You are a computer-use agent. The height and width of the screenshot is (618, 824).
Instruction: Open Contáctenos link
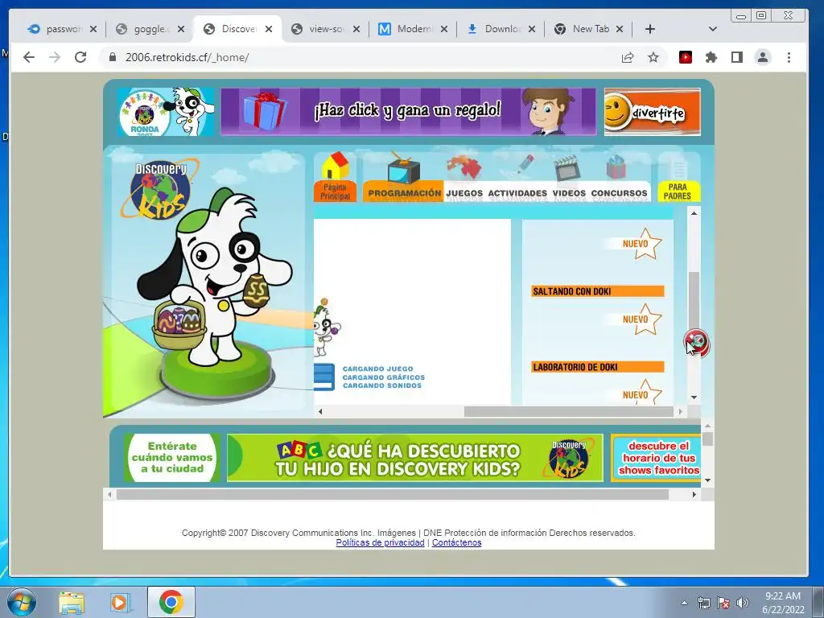457,542
